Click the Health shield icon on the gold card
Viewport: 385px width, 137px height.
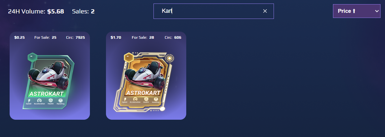(146, 99)
